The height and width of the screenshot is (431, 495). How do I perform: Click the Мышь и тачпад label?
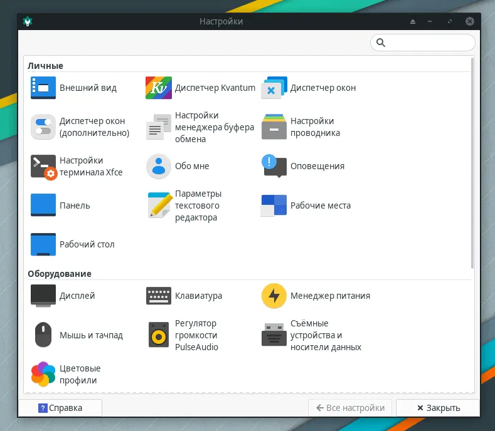91,335
